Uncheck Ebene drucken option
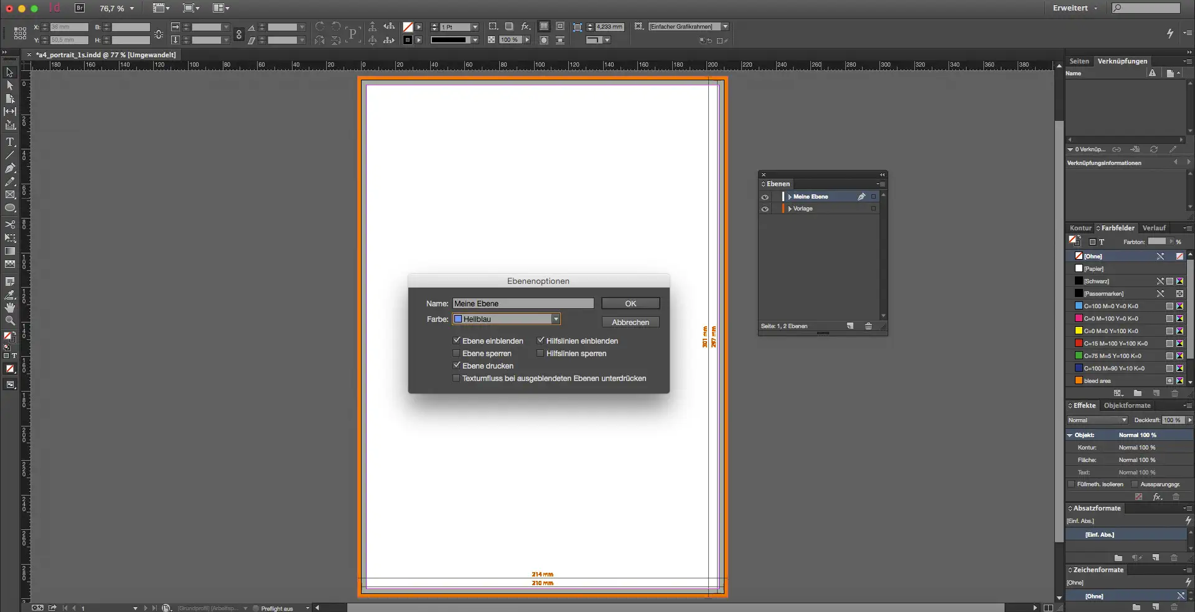The image size is (1195, 612). pos(456,365)
